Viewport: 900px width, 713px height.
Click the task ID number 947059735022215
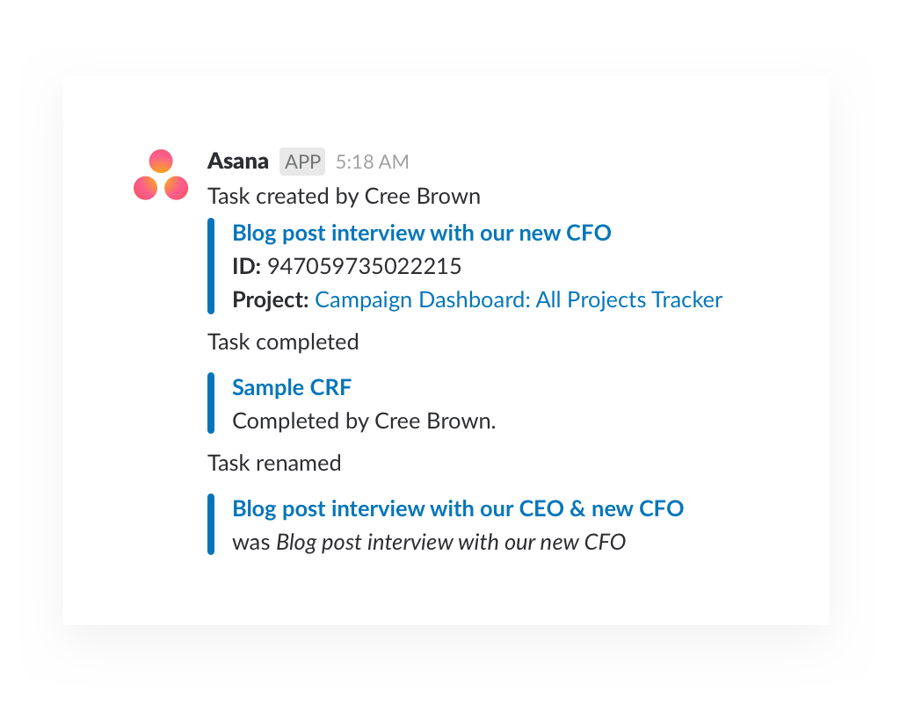click(364, 266)
